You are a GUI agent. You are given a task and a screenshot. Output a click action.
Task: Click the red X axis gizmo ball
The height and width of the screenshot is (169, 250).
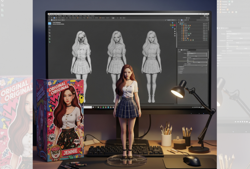point(174,25)
